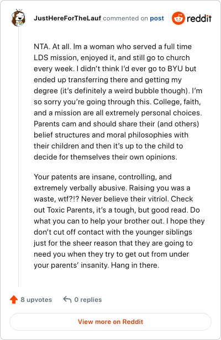Click the "View more on Reddit" button

click(110, 322)
